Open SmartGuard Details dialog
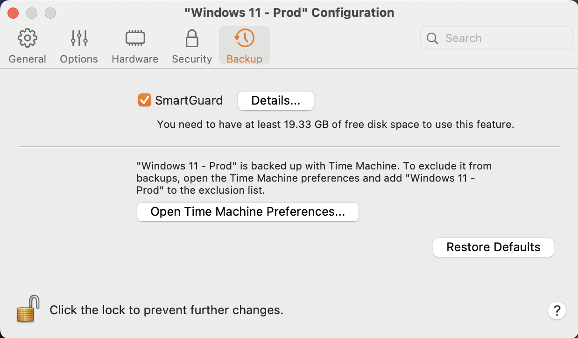The height and width of the screenshot is (338, 578). point(275,100)
